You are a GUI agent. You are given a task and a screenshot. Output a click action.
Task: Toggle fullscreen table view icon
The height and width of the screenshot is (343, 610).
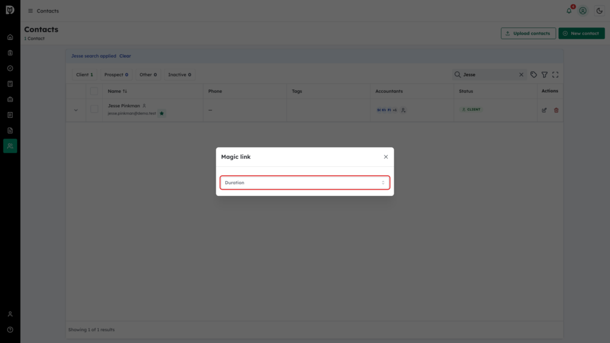[555, 74]
